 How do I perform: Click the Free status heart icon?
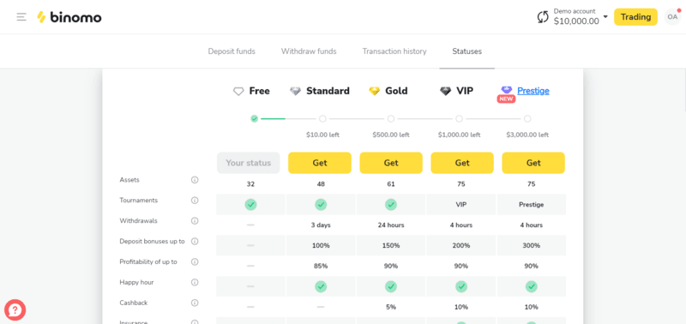[x=238, y=92]
